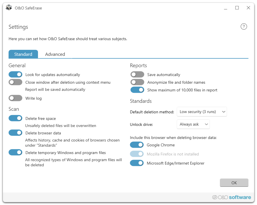Minimize the SafeErase window
Screen dimensions: 257x205
click(225, 8)
